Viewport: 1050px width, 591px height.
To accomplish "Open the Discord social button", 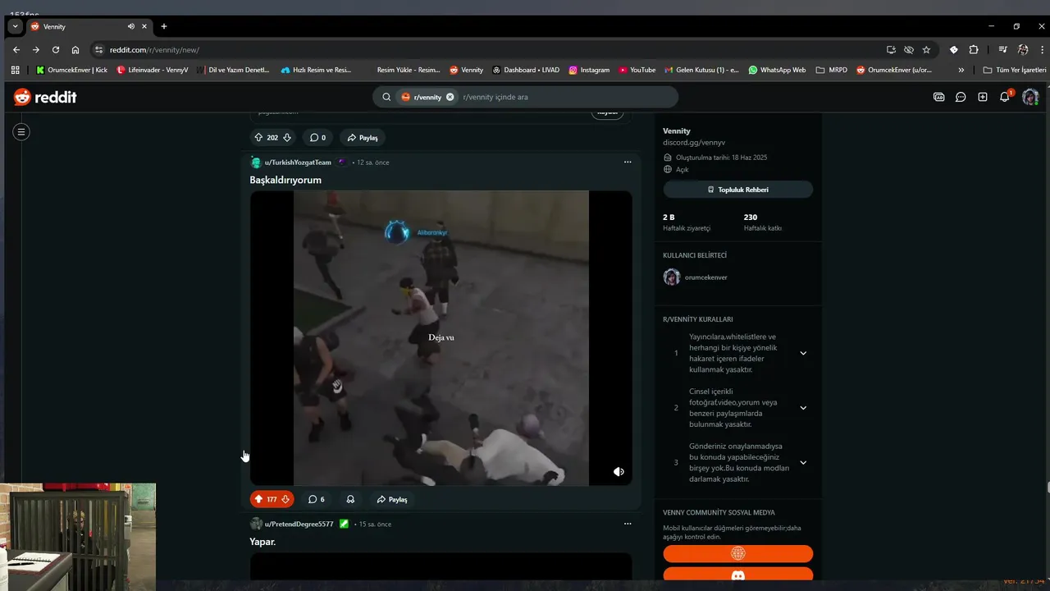I will (738, 575).
